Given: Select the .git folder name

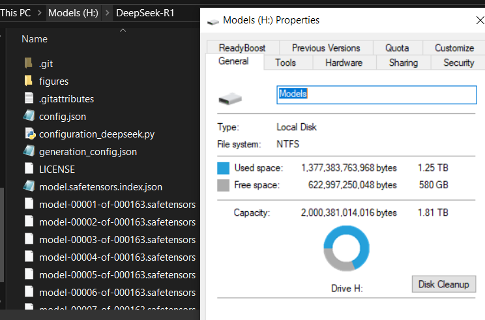Looking at the screenshot, I should pos(46,64).
